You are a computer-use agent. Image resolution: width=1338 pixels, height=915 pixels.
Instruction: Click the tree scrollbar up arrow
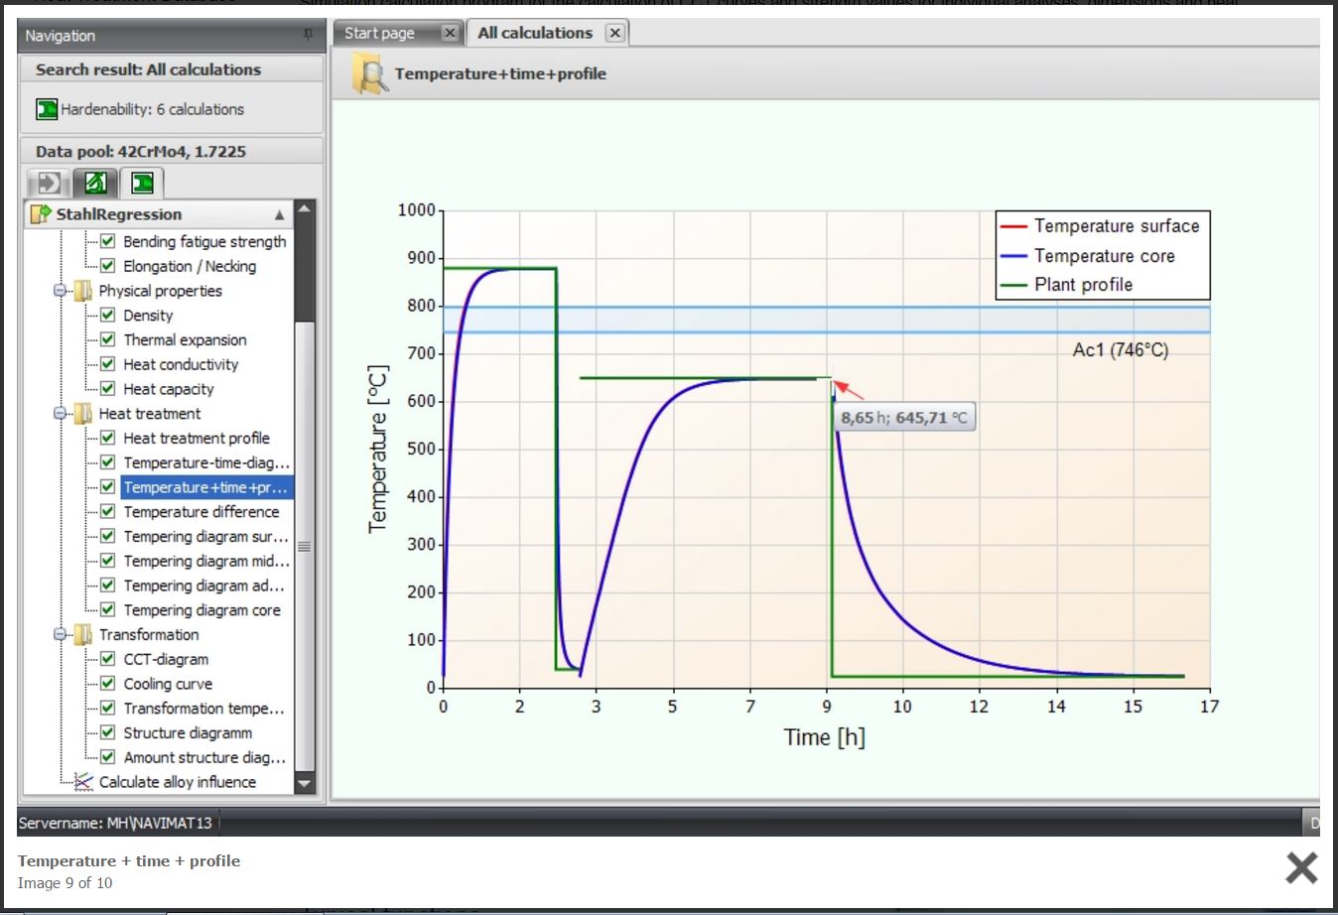click(x=305, y=208)
